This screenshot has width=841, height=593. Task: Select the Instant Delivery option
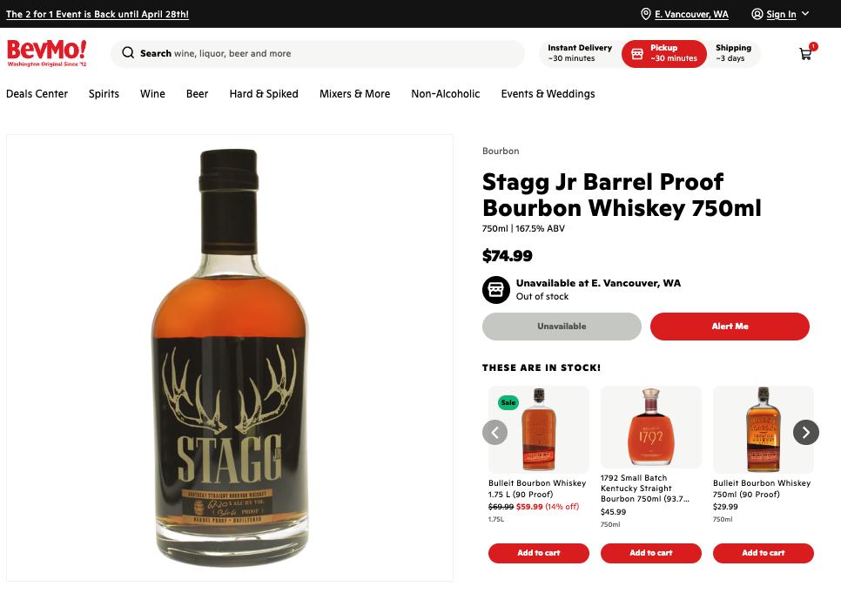(579, 53)
